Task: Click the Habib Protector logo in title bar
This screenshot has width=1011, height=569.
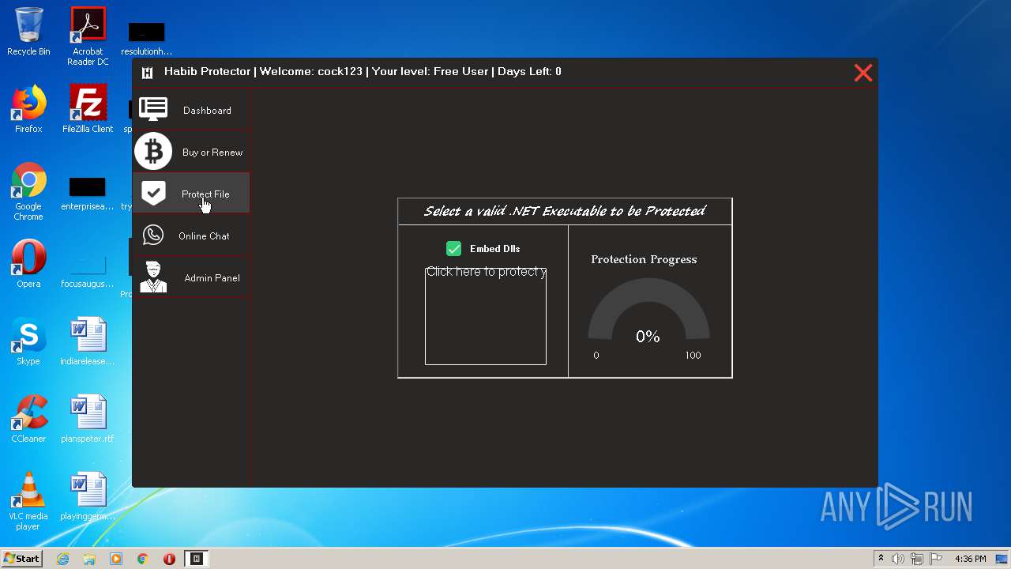Action: pos(147,73)
